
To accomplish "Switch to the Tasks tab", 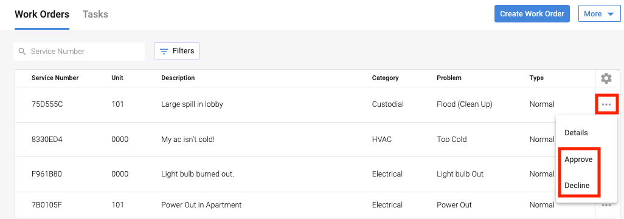I will (x=95, y=15).
